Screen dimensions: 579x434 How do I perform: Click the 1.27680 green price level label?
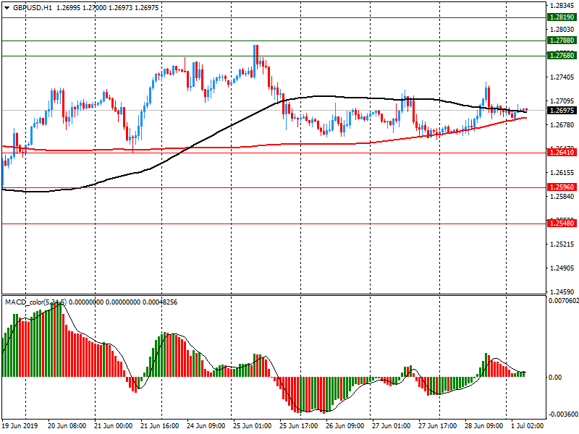562,56
